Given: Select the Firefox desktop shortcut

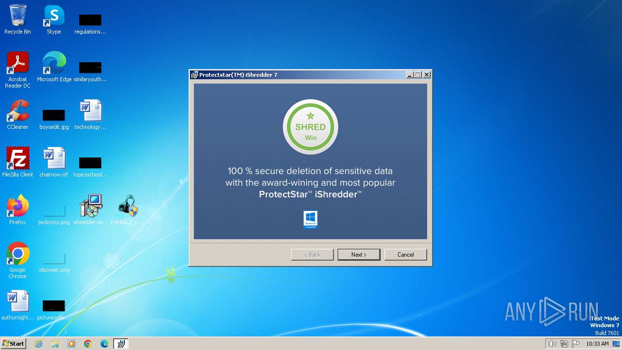Looking at the screenshot, I should click(17, 210).
